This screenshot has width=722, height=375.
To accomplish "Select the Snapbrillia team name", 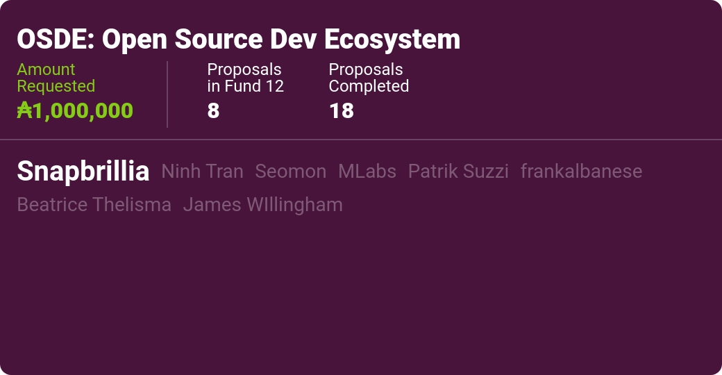I will coord(83,172).
